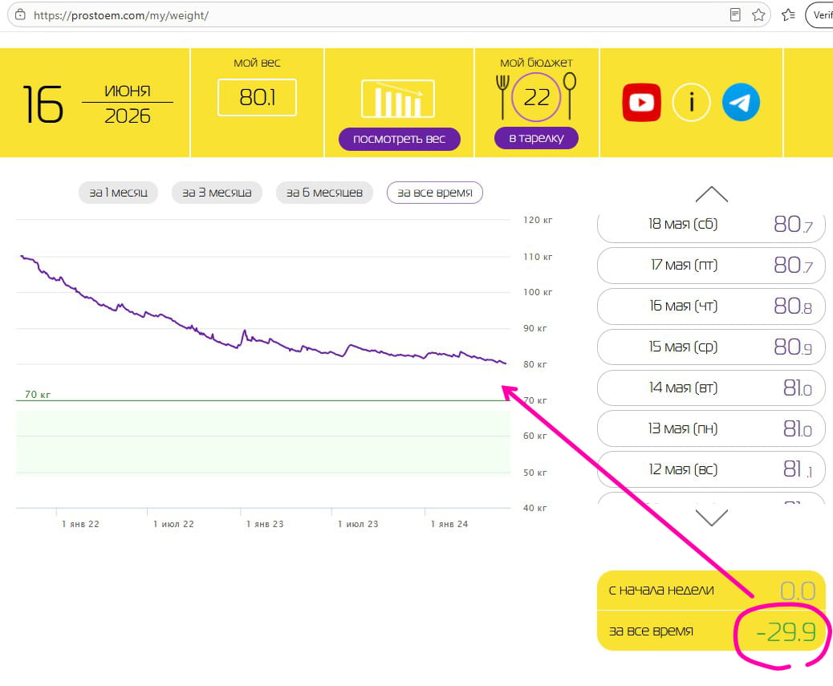The width and height of the screenshot is (833, 686).
Task: Click the -29.9 total loss value
Action: click(785, 632)
